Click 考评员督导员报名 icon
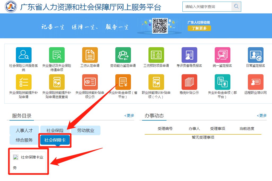The height and width of the screenshot is (181, 272). point(189,55)
